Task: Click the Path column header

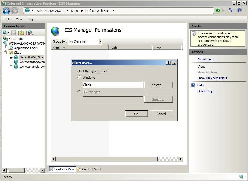Action: click(x=130, y=48)
